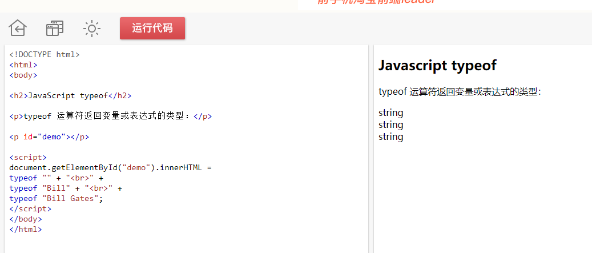
Task: Click the <h2>JavaScript typeof</h2> code line
Action: pos(70,95)
